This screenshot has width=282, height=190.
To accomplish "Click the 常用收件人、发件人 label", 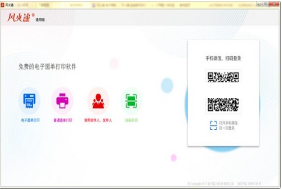I will pos(98,120).
